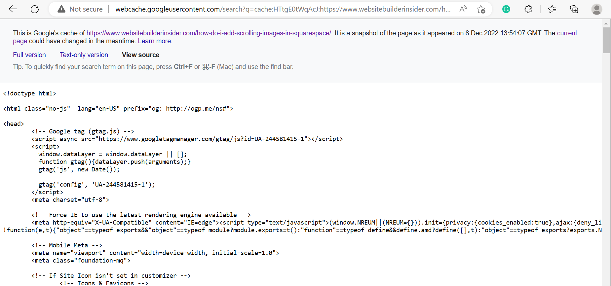Open the Collections panel
The width and height of the screenshot is (611, 286).
574,9
